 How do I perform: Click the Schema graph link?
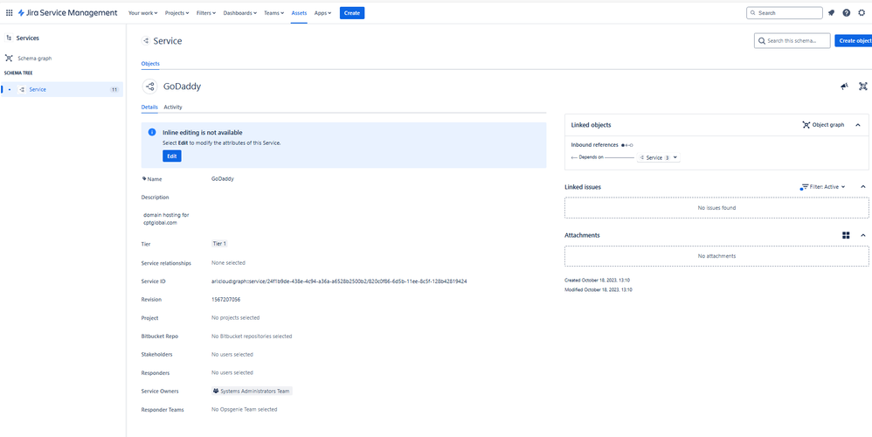34,58
